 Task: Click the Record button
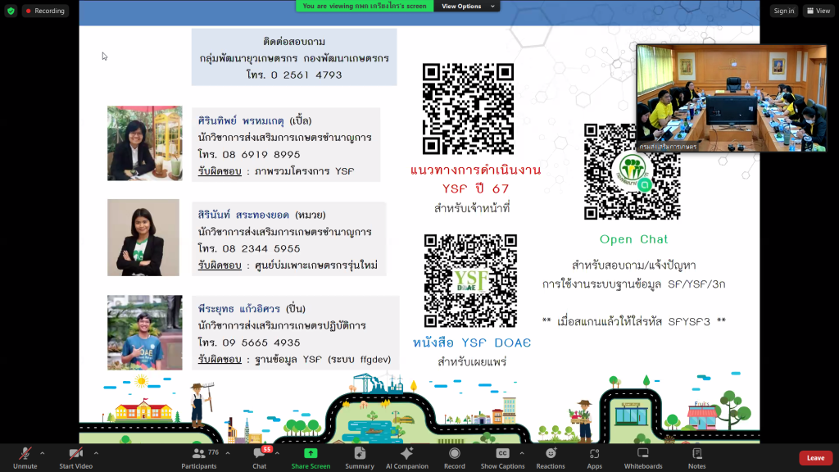tap(454, 458)
